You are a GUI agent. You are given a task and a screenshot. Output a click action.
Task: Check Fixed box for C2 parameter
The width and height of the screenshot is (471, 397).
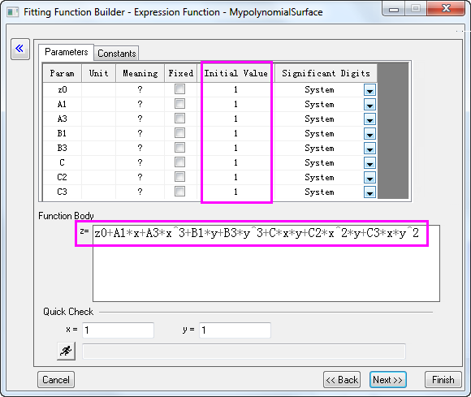point(179,177)
